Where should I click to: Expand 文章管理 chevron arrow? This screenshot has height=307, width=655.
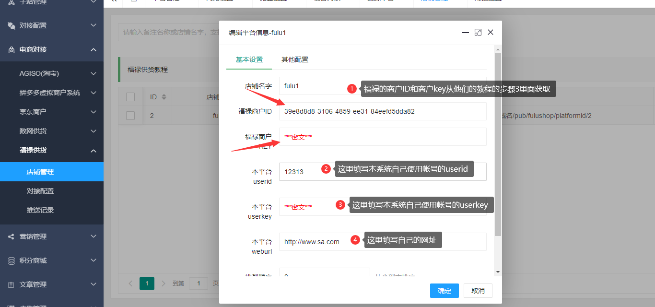(x=94, y=284)
